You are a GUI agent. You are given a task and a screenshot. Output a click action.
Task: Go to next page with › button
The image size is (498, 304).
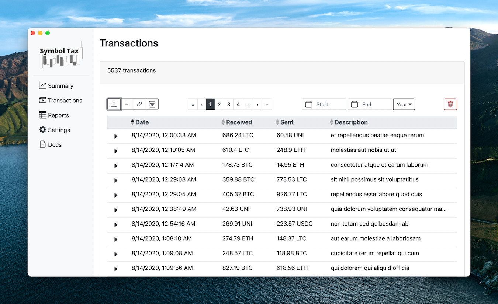257,104
